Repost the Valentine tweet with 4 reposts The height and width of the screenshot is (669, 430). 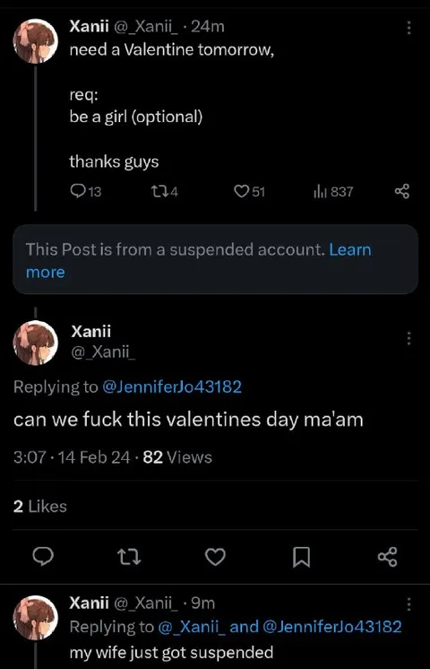164,192
